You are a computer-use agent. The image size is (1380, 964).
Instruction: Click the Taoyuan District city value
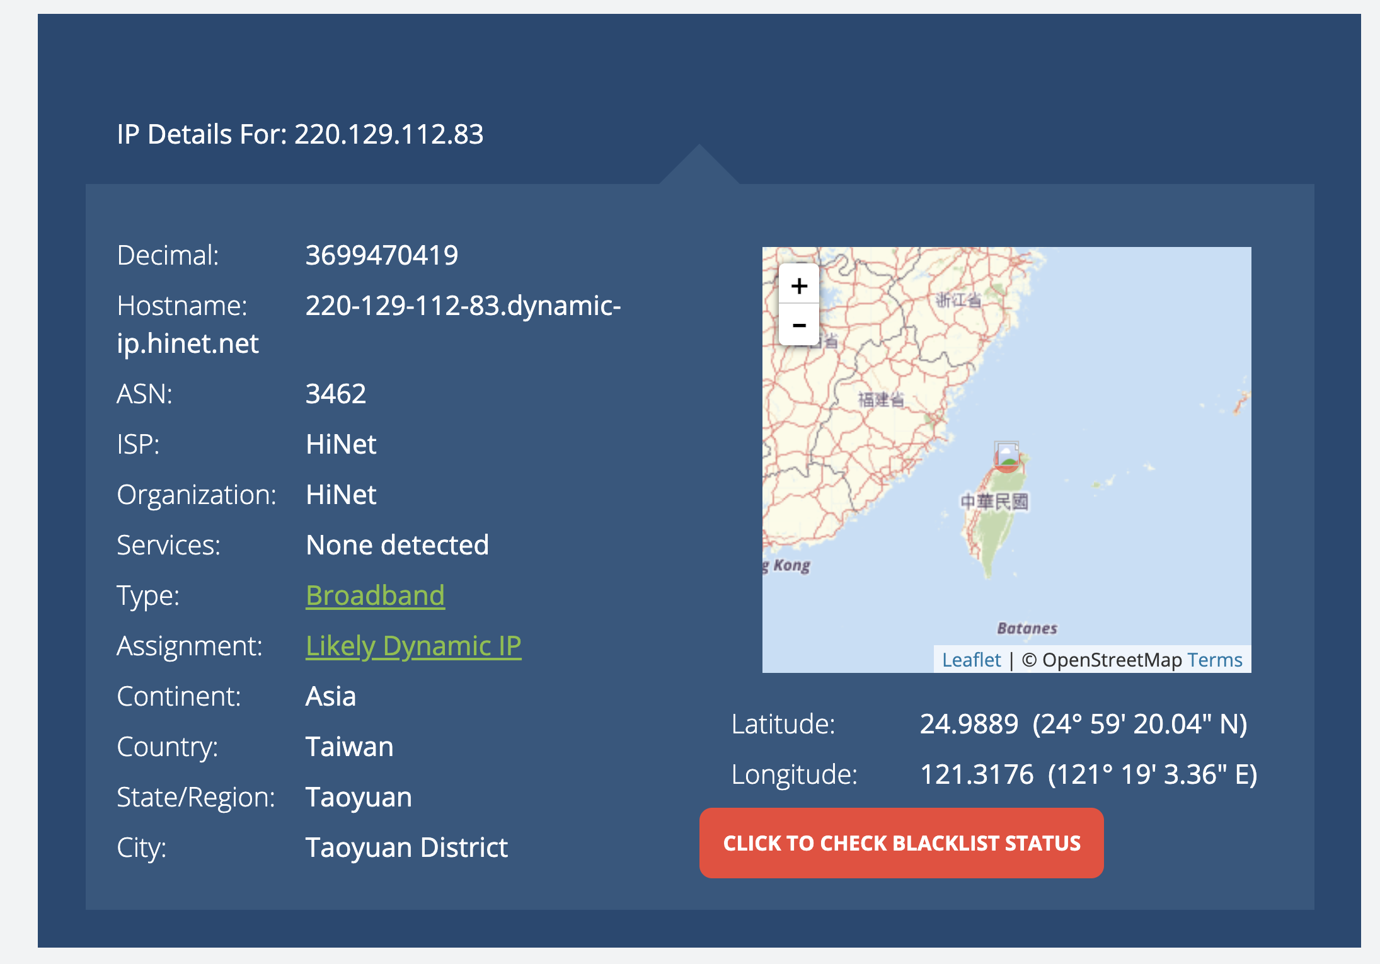[x=406, y=847]
